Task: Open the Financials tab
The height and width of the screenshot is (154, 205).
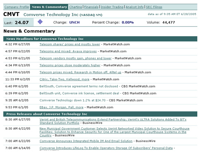Action: pos(91,7)
